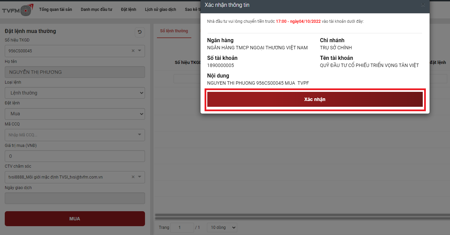Screen dimensions: 450x235
Task: Click the table's horizontal scrollbar
Action: click(x=302, y=215)
